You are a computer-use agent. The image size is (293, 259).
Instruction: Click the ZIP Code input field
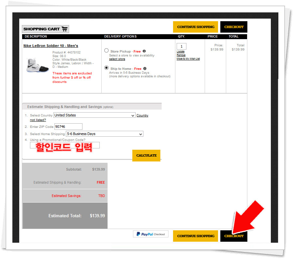68,127
